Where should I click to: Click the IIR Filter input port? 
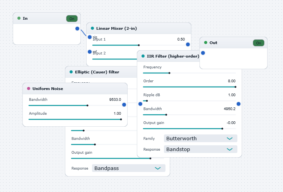pos(140,104)
